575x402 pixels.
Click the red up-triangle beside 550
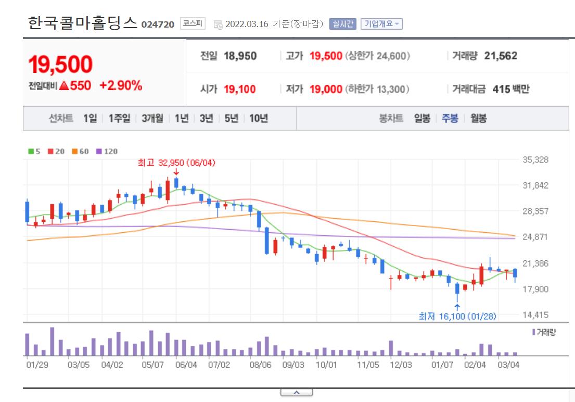point(64,85)
